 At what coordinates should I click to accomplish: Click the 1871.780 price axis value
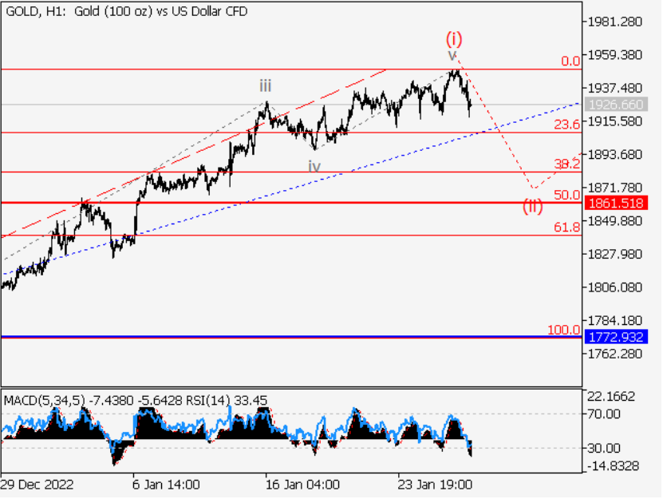point(615,188)
